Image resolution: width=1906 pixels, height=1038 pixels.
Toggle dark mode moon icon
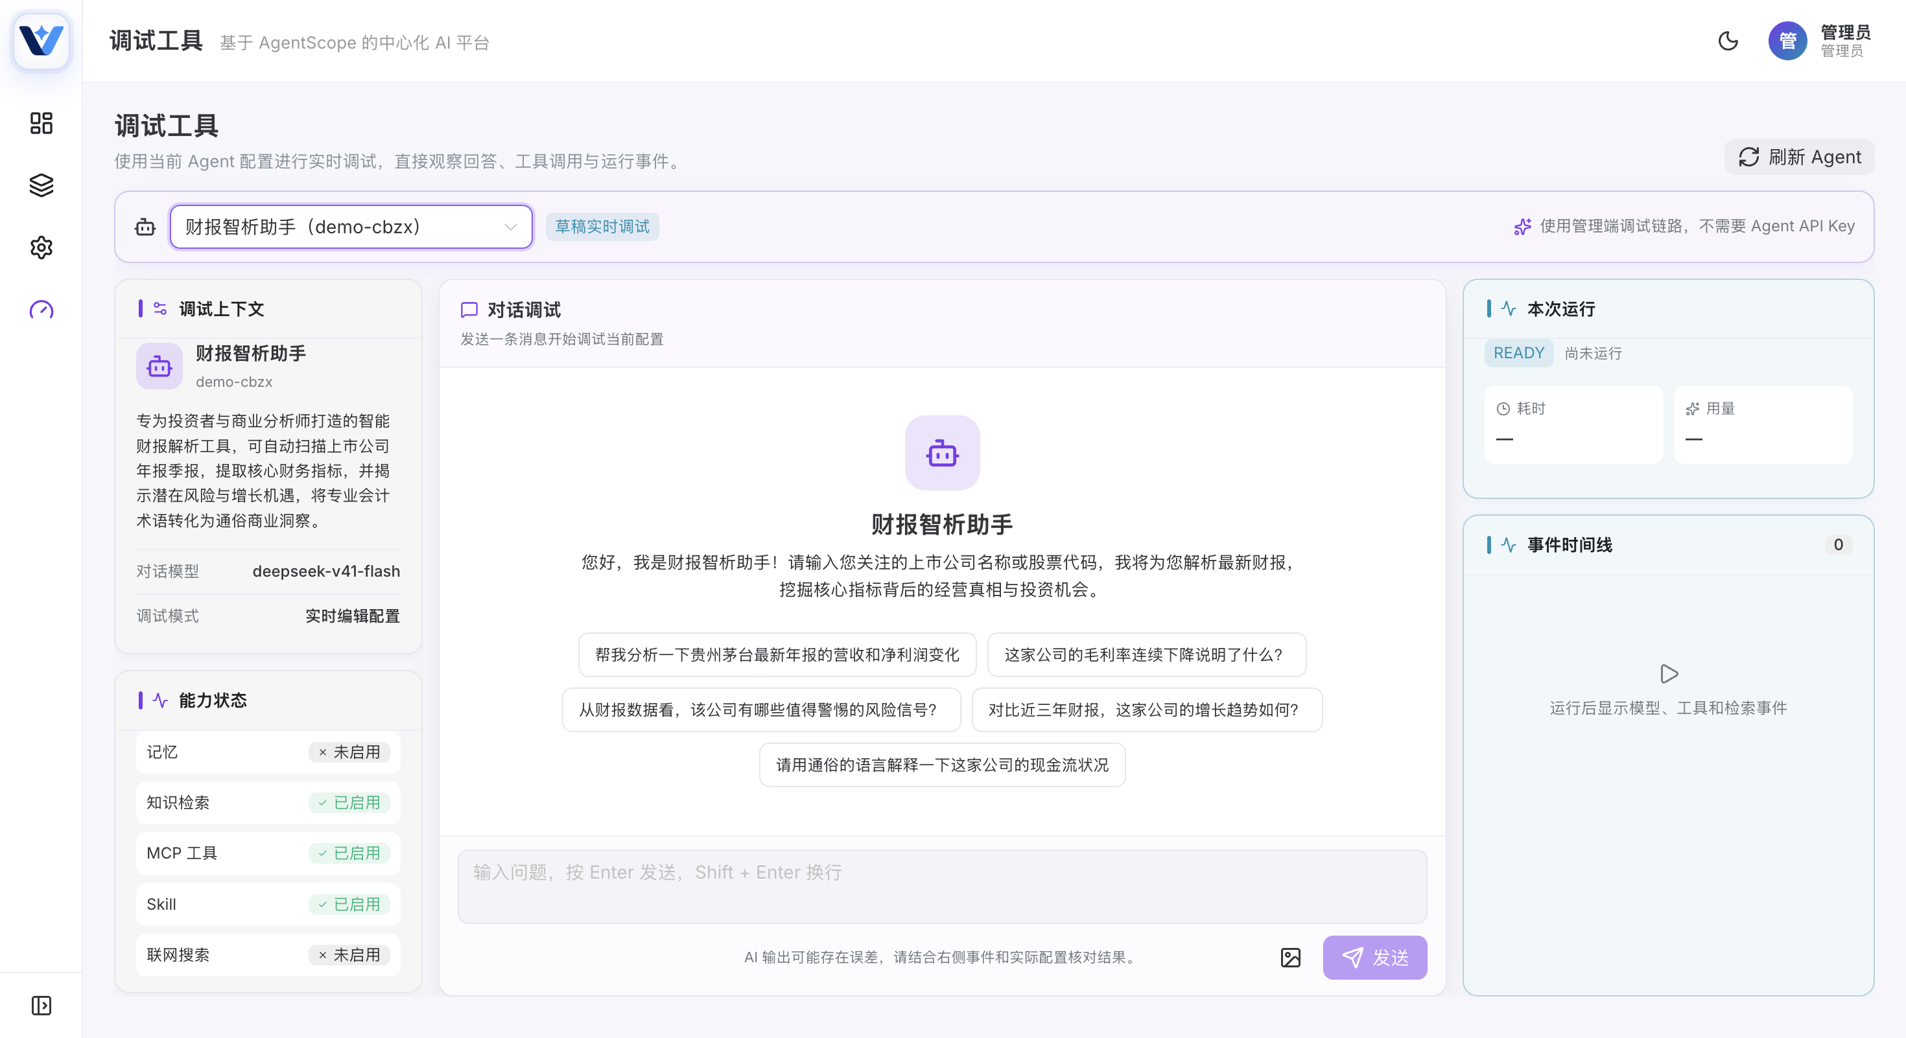(1728, 41)
